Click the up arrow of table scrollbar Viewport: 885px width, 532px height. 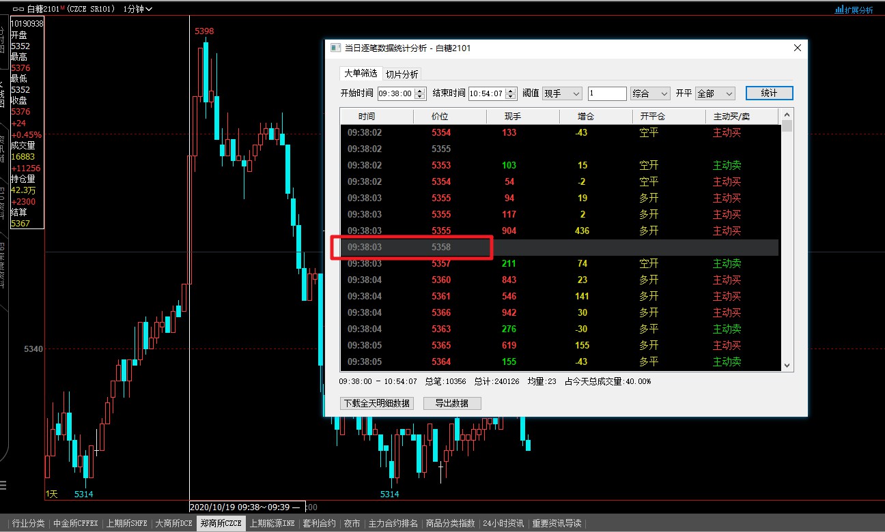tap(787, 115)
